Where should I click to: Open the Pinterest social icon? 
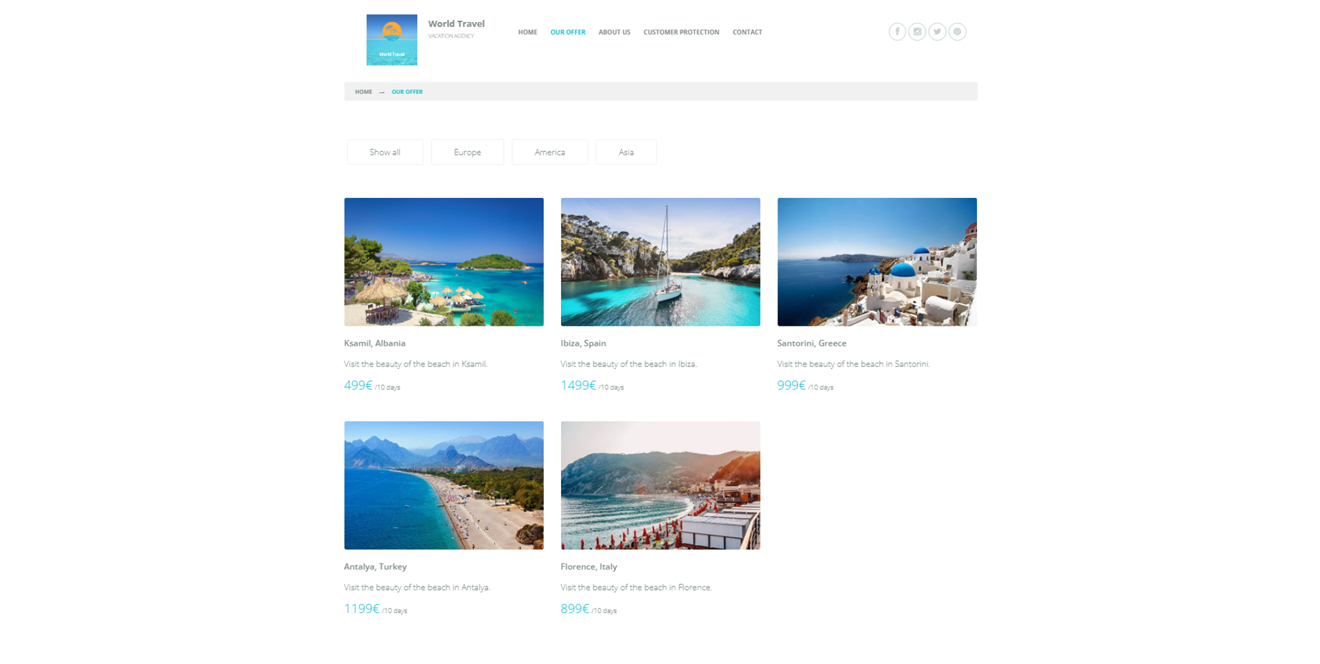coord(957,32)
